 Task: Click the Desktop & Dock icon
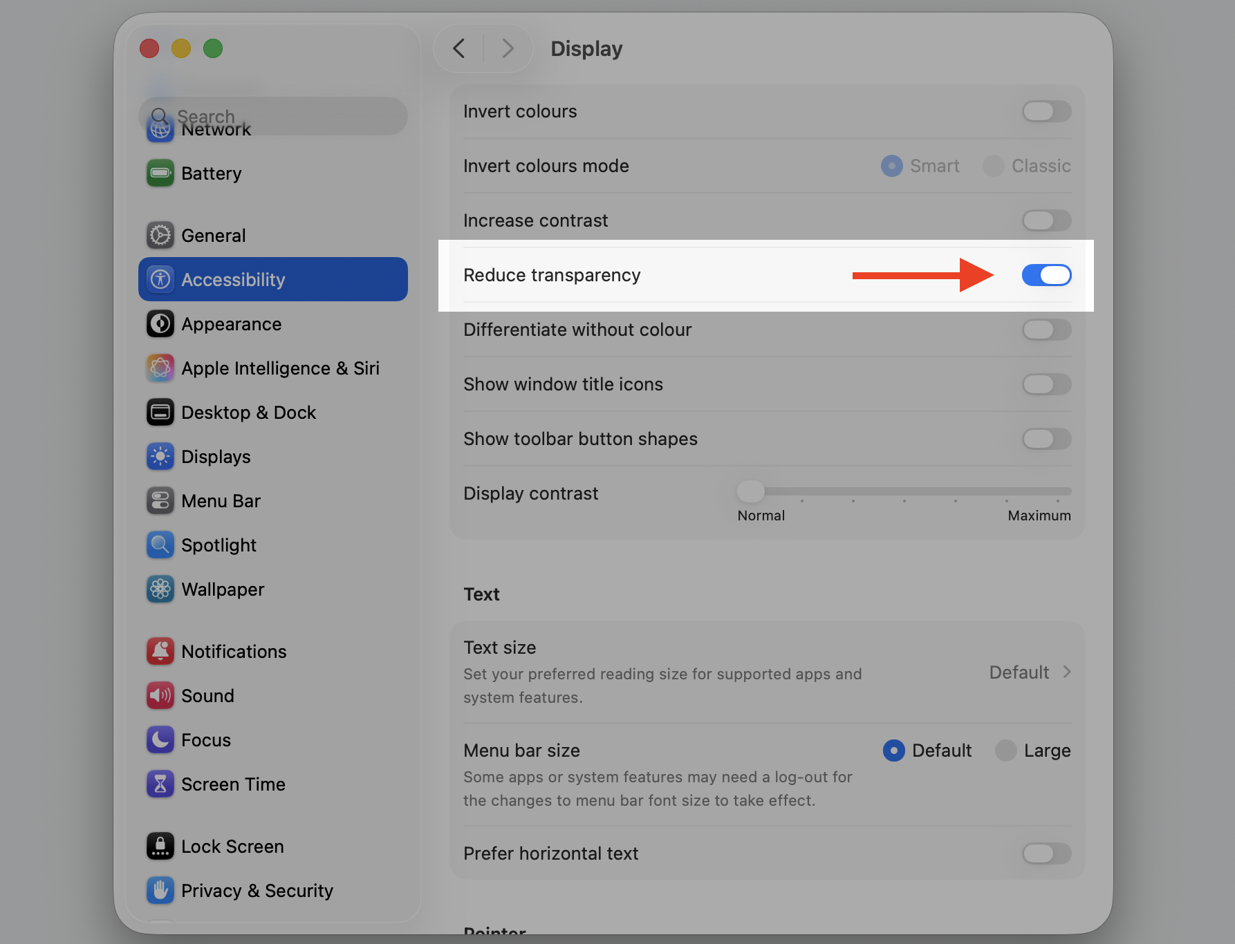(160, 412)
